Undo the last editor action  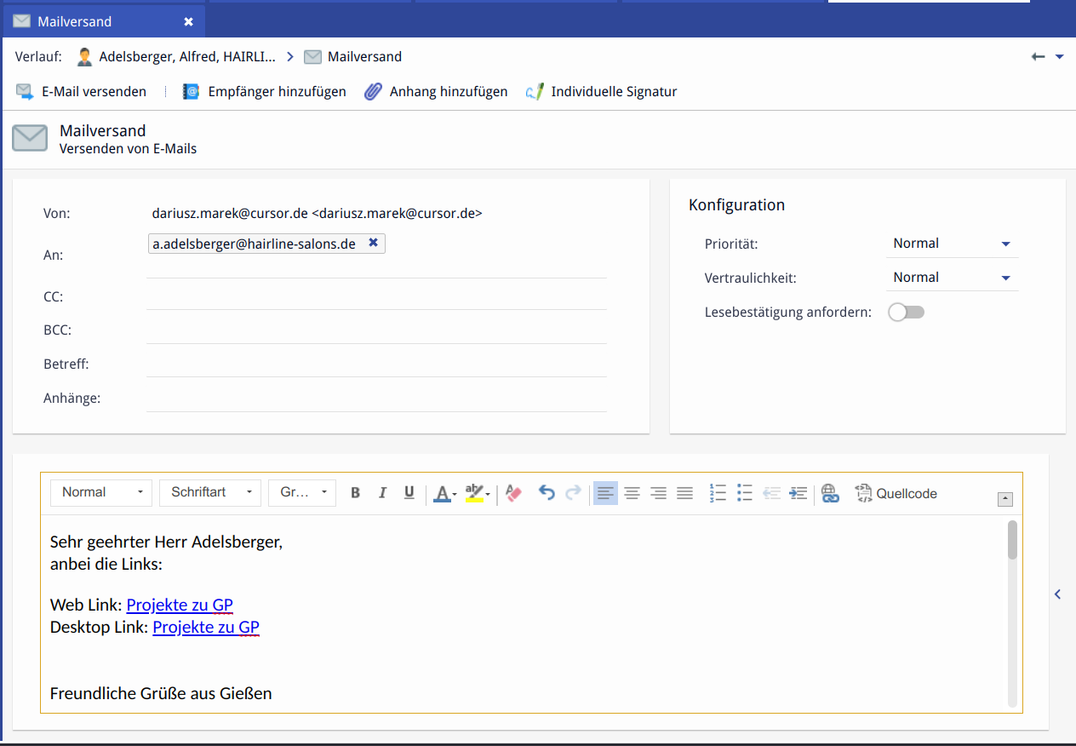point(547,493)
